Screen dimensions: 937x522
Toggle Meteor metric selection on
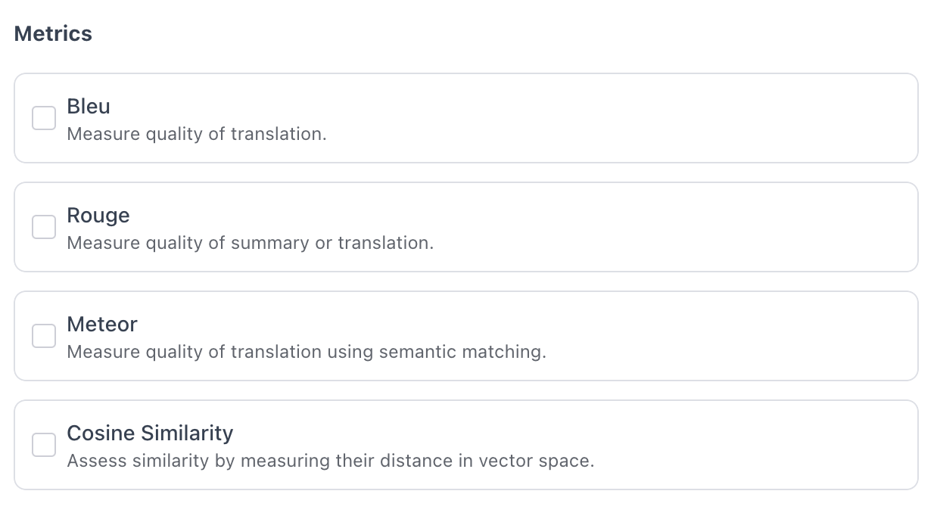click(43, 336)
